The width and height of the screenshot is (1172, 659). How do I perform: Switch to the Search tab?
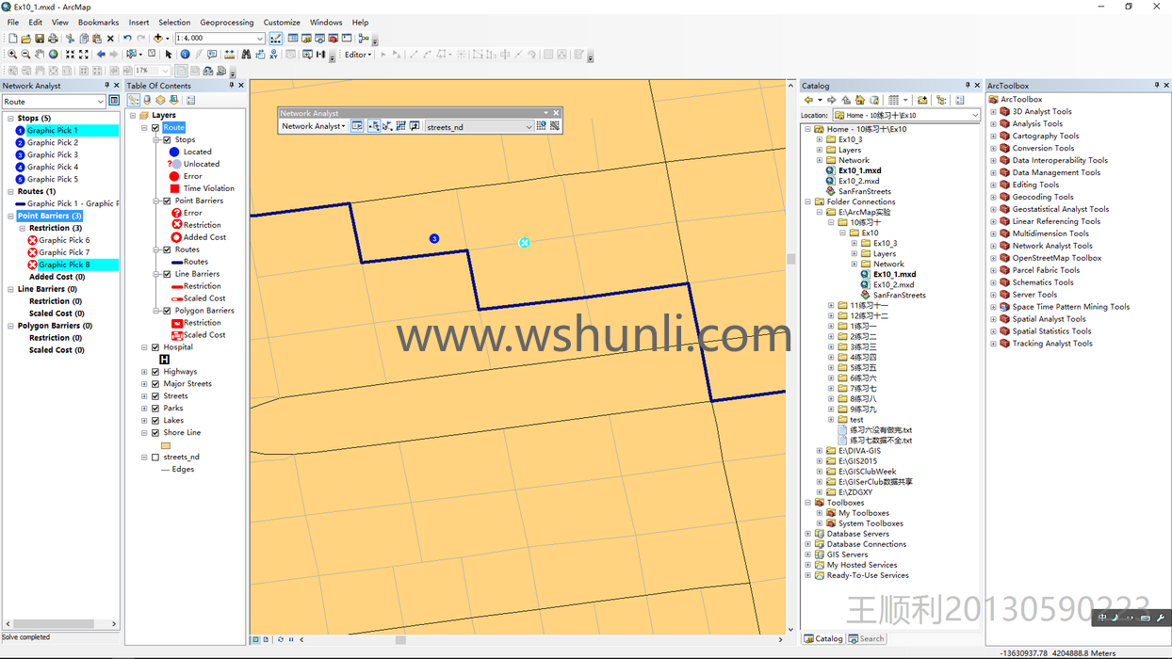pos(866,638)
